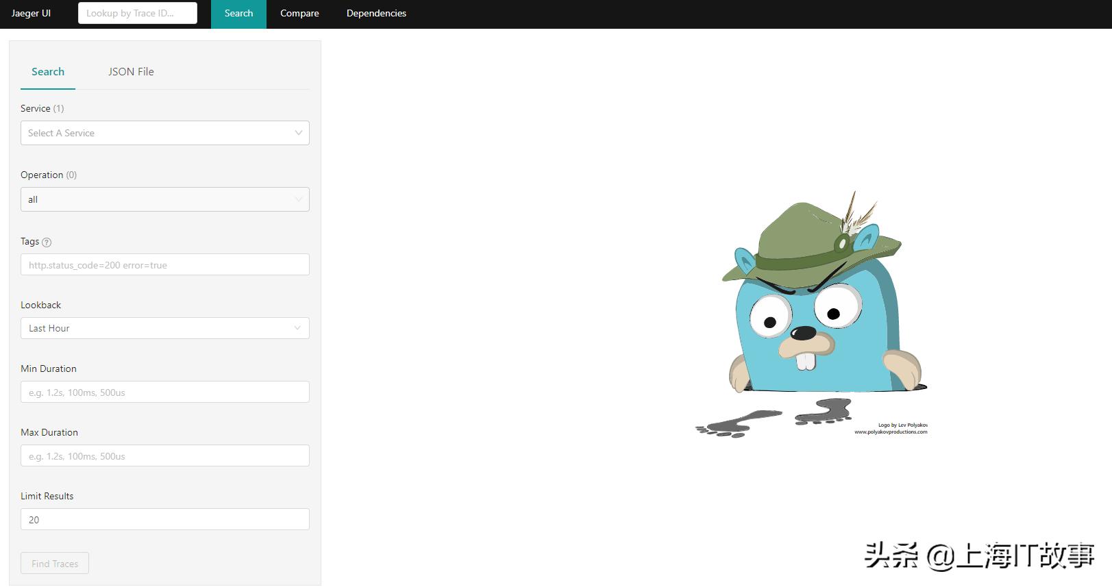Go to the Dependencies page

pyautogui.click(x=376, y=14)
